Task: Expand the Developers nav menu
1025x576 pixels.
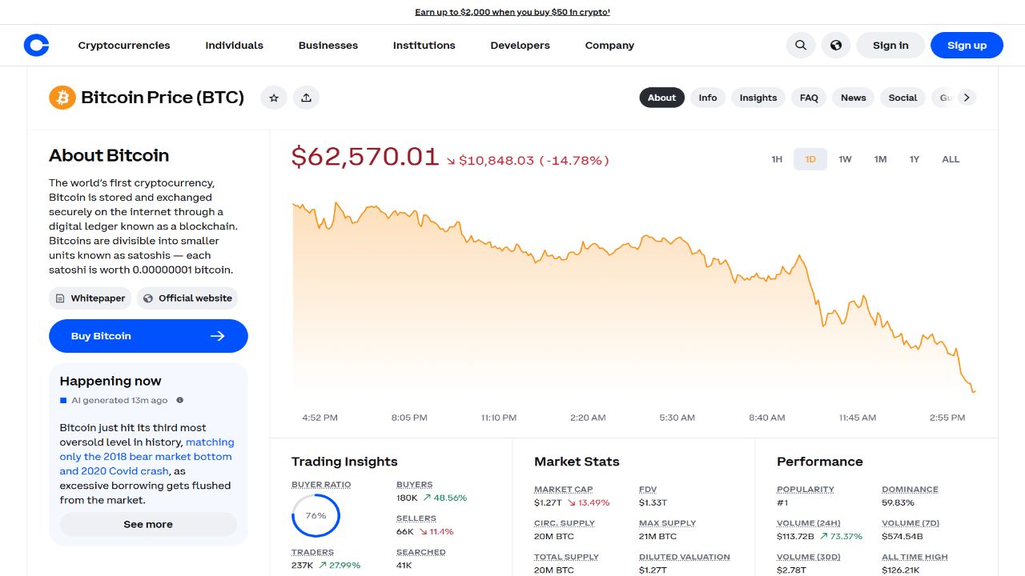Action: 520,46
